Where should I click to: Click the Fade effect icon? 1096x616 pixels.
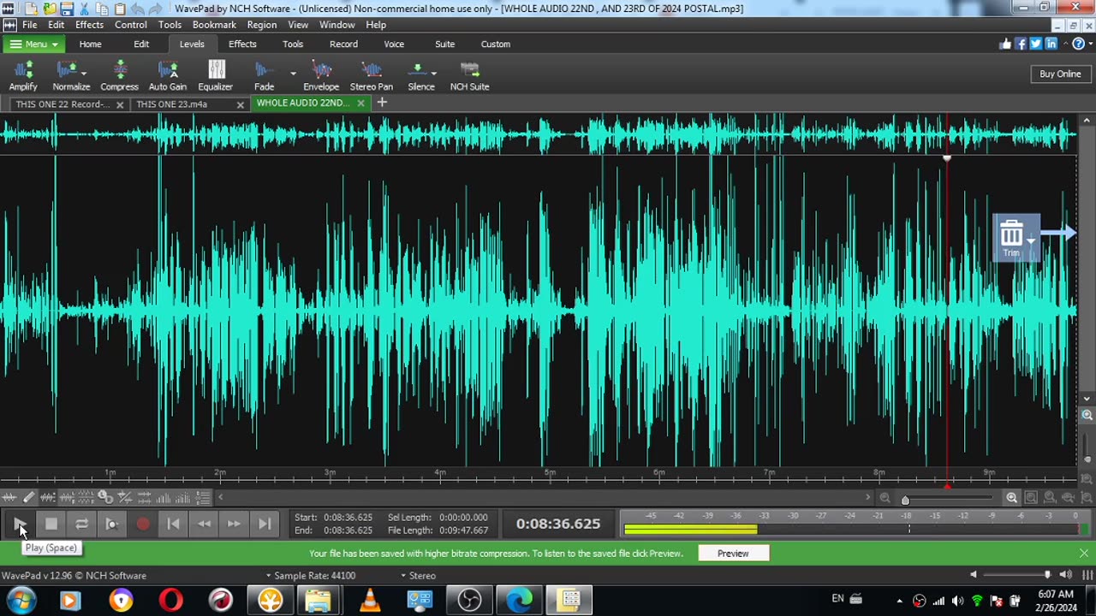[264, 70]
